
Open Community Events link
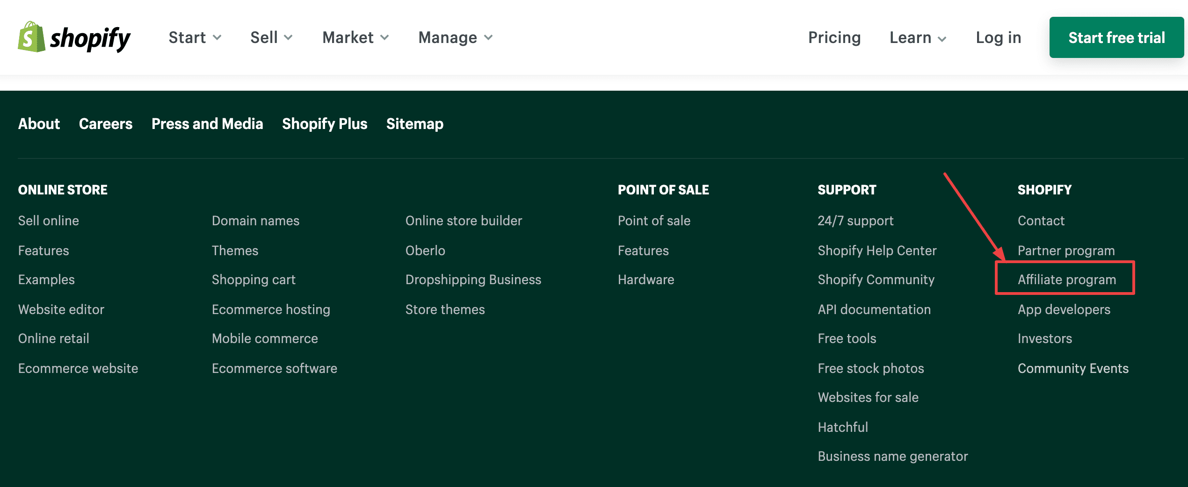point(1073,368)
